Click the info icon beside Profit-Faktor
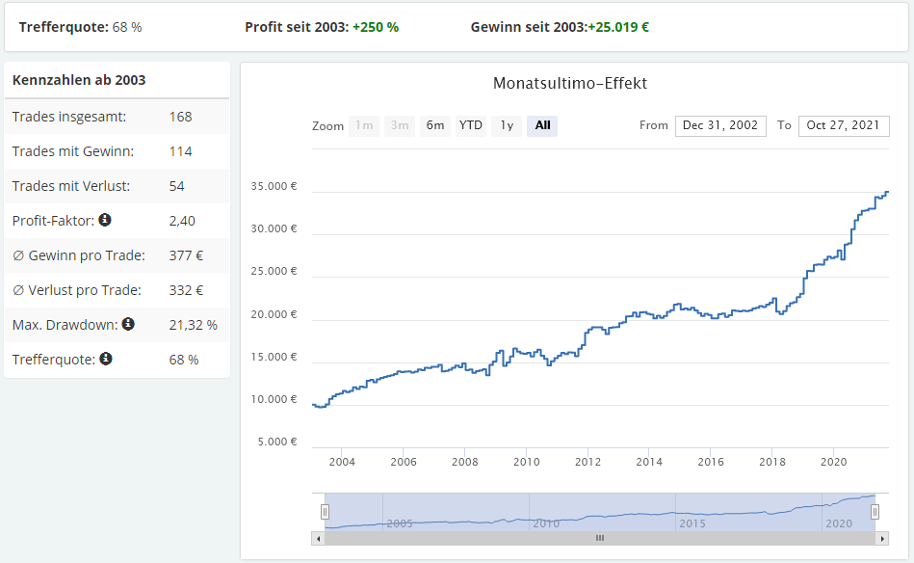 click(105, 220)
